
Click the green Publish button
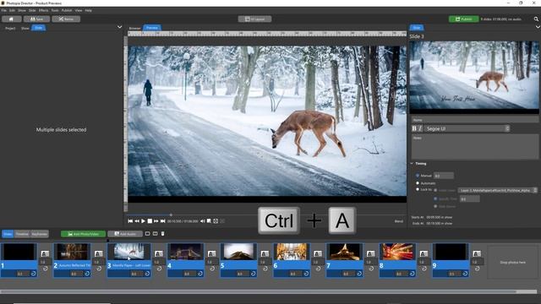464,19
